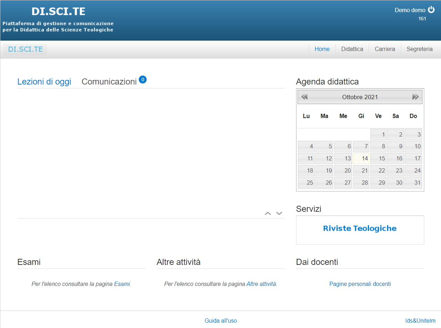The height and width of the screenshot is (328, 441).
Task: Go to previous month in calendar
Action: coord(304,97)
